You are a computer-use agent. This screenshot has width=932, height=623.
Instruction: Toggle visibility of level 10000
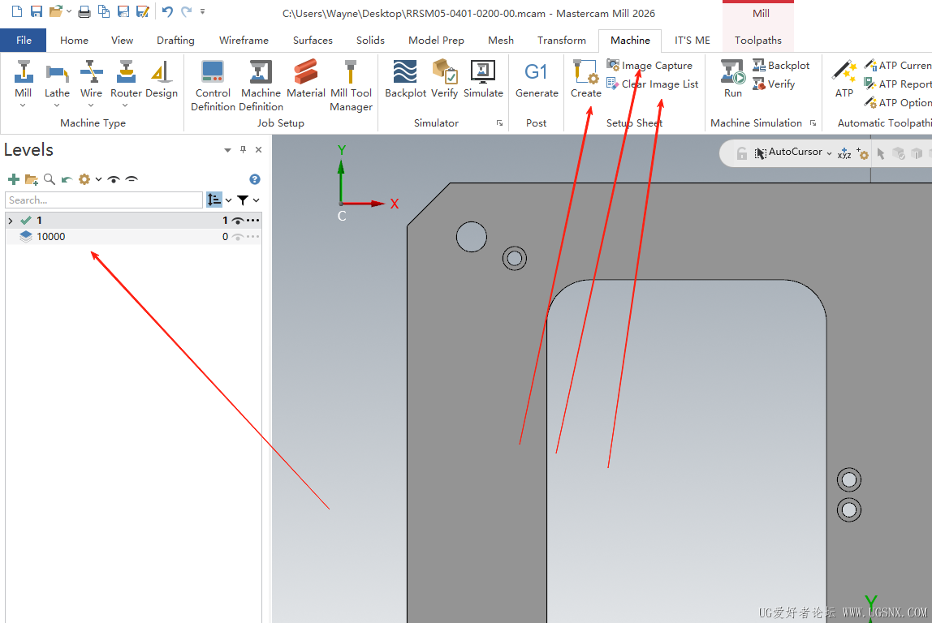[238, 237]
